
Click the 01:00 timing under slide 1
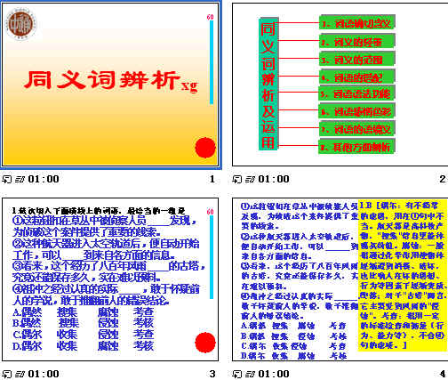click(x=44, y=179)
